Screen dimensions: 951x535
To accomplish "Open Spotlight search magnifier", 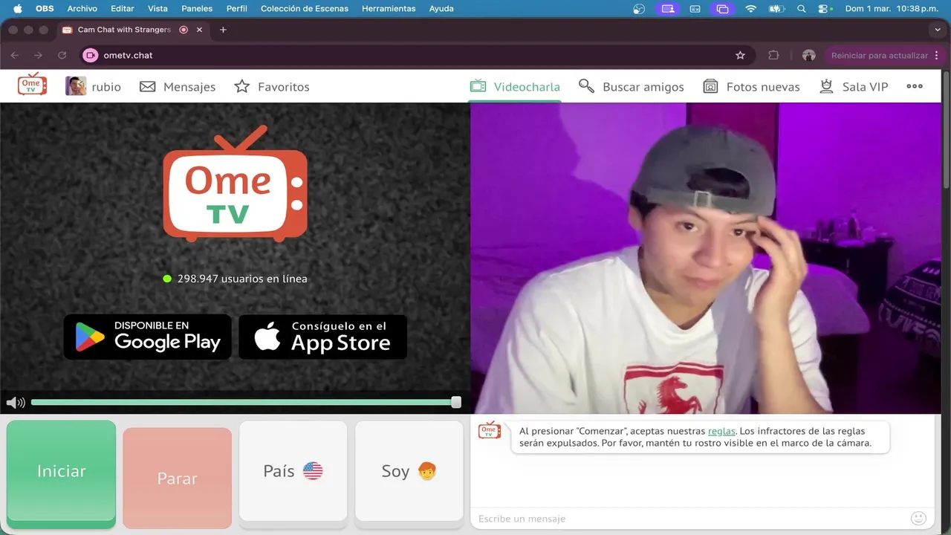I will (x=801, y=9).
